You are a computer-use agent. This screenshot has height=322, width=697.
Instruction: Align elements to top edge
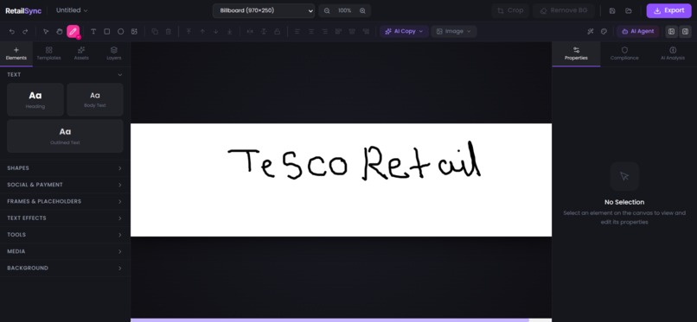[339, 31]
